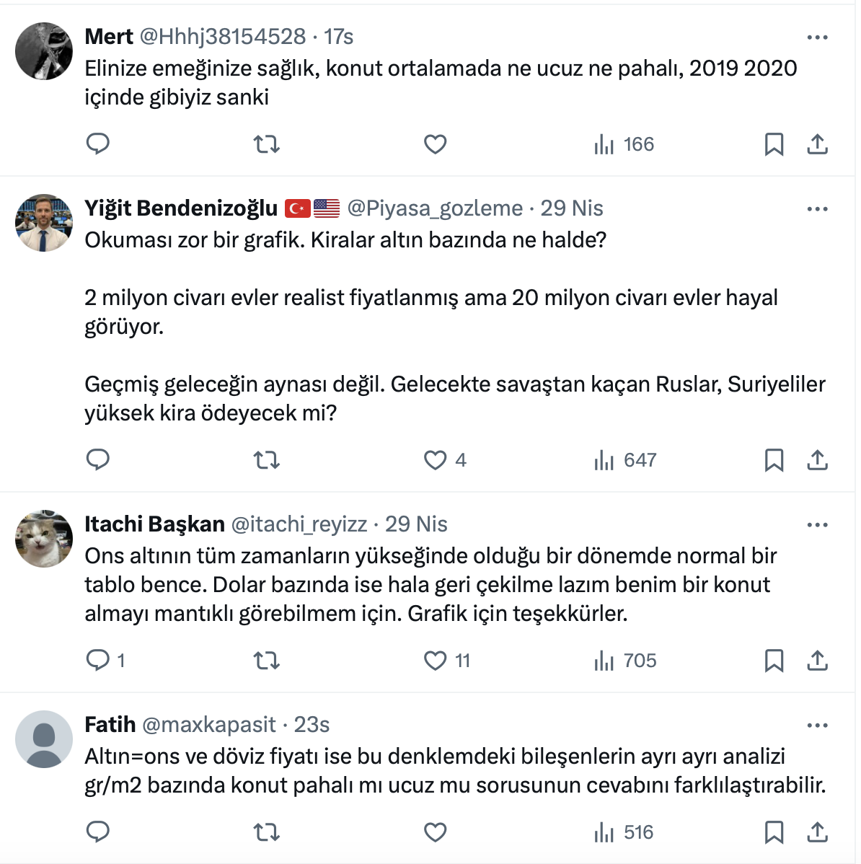The image size is (861, 864).
Task: Reply to Itachi Başkan's tweet
Action: pos(98,661)
